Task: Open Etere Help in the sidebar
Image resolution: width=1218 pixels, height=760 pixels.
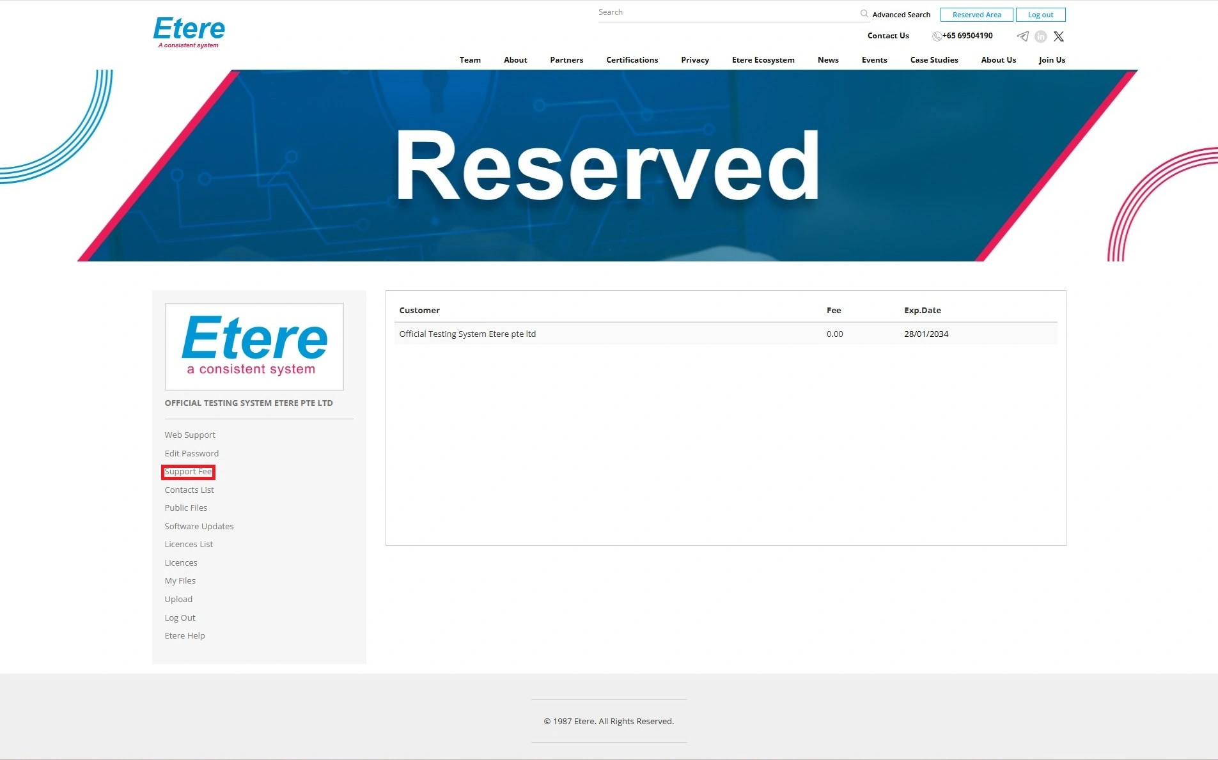Action: point(185,635)
